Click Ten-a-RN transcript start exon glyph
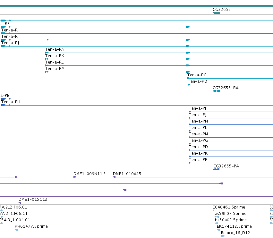The image size is (273, 238). 47,53
